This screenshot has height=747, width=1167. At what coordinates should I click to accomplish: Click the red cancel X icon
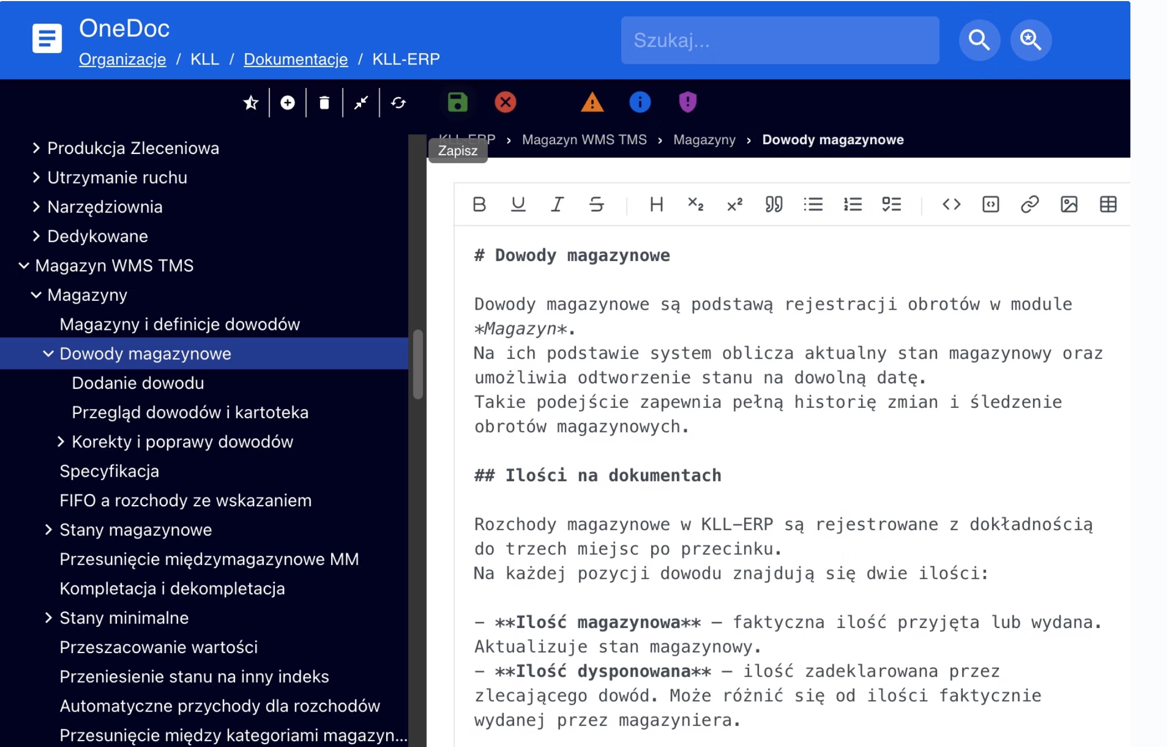505,102
